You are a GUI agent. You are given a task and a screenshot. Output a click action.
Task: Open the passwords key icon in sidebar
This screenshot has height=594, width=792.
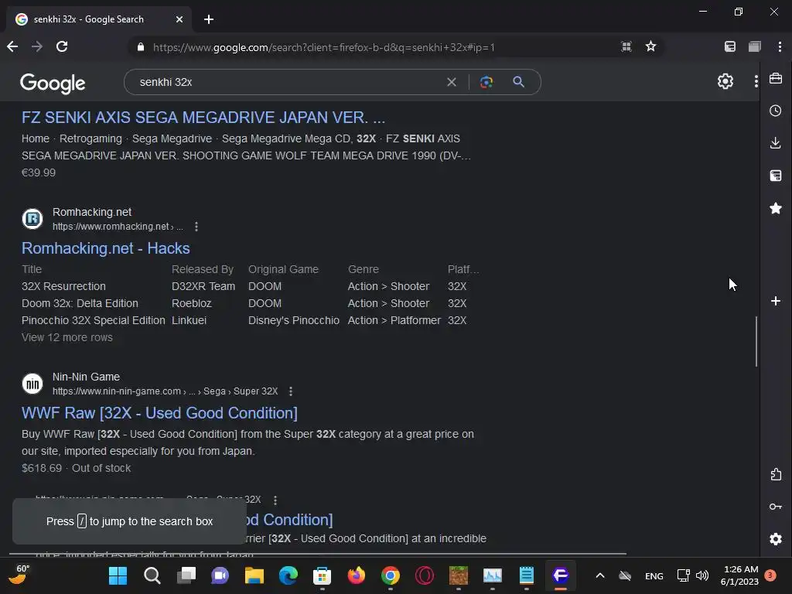pyautogui.click(x=776, y=507)
